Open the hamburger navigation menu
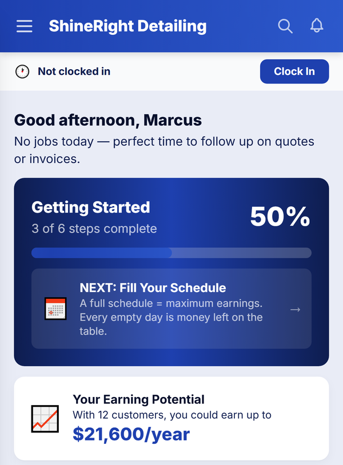Screen dimensions: 343x465 (25, 26)
